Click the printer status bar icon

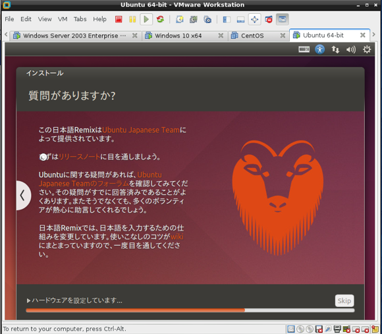point(337,329)
